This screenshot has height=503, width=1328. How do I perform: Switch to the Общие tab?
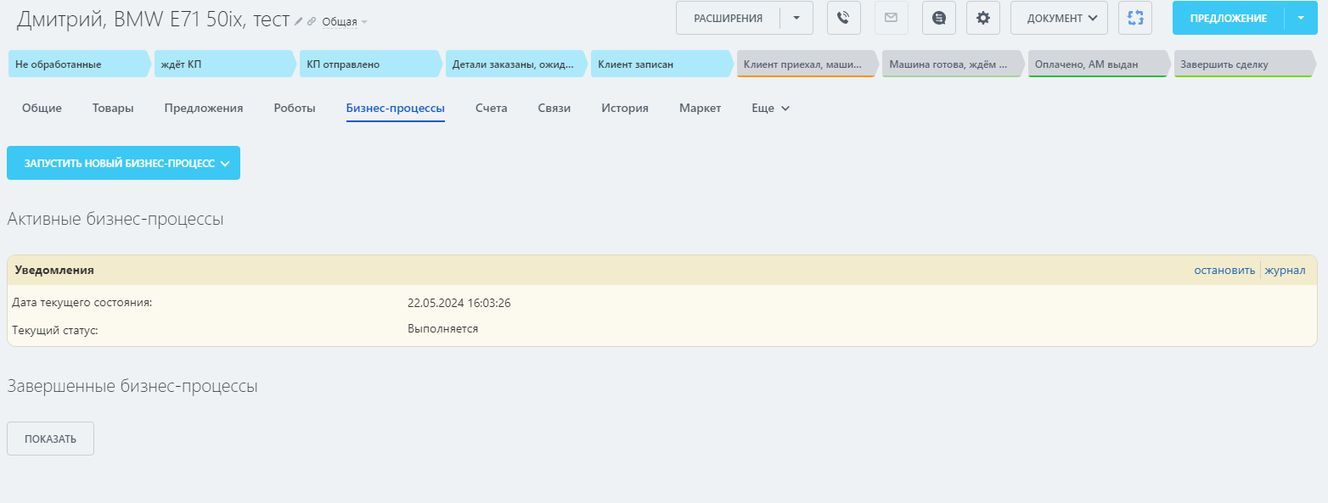click(x=42, y=109)
